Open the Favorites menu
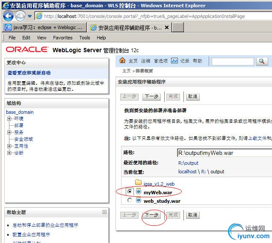Viewport: 272px width, 243px height. point(63,38)
